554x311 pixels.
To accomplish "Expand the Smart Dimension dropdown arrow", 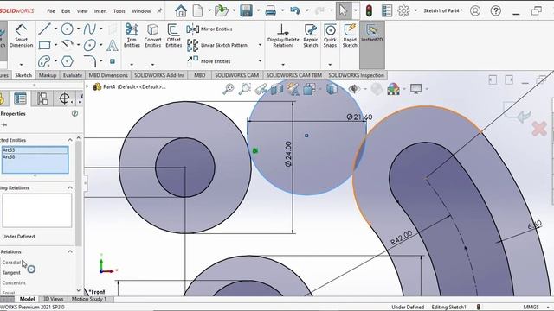I will pyautogui.click(x=21, y=65).
